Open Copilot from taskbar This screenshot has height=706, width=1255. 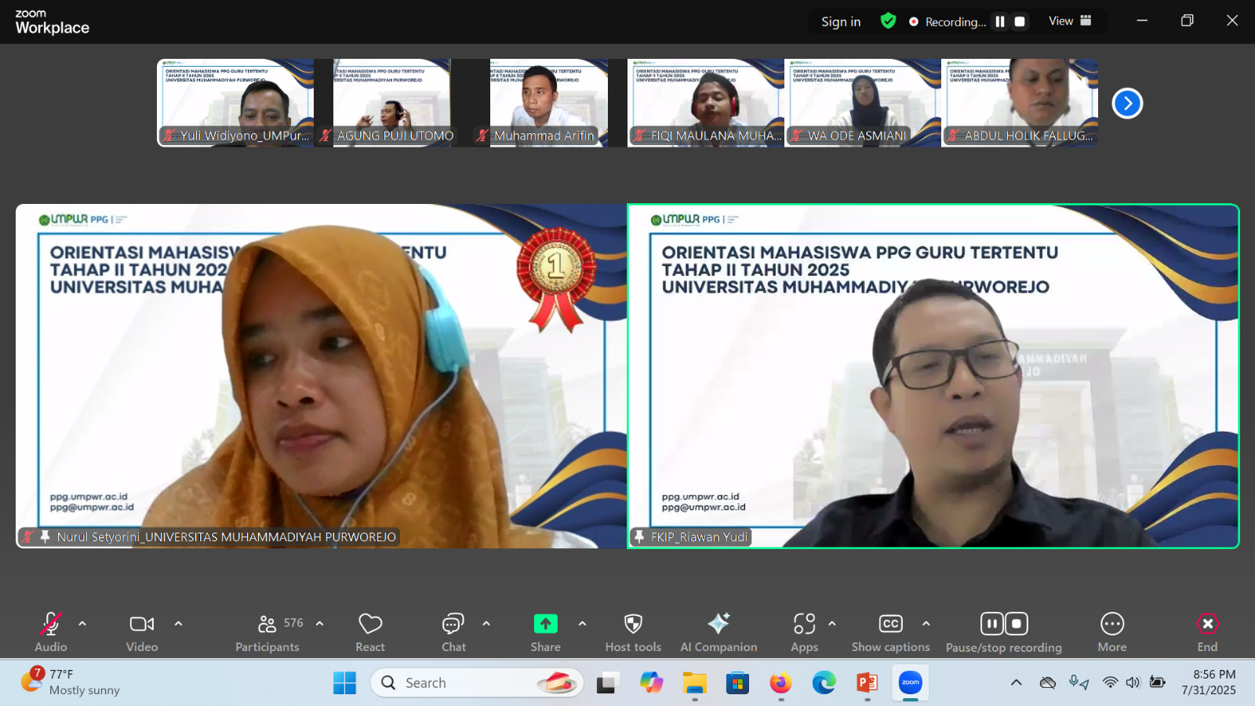tap(651, 683)
